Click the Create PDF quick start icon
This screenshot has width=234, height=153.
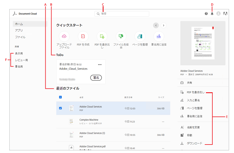(83, 36)
